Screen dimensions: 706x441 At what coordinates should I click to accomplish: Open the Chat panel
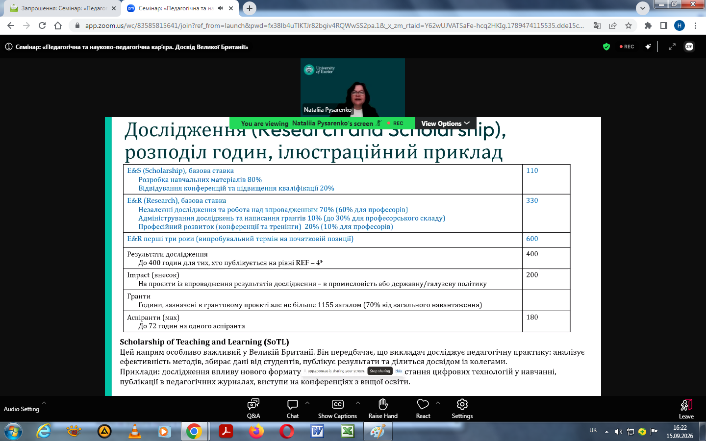pos(293,409)
